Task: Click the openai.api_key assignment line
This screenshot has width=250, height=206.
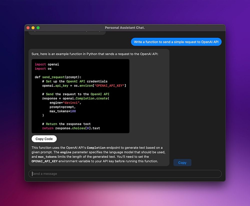Action: tap(84, 86)
